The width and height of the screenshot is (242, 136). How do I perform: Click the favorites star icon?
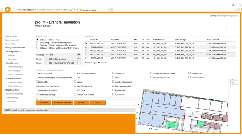click(236, 10)
